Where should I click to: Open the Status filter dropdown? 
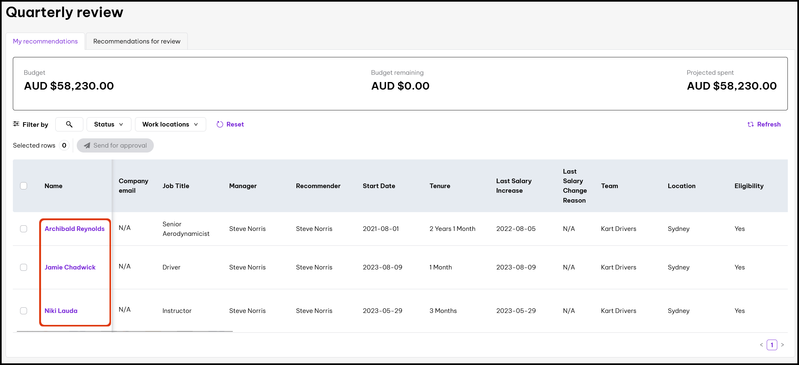click(x=109, y=124)
